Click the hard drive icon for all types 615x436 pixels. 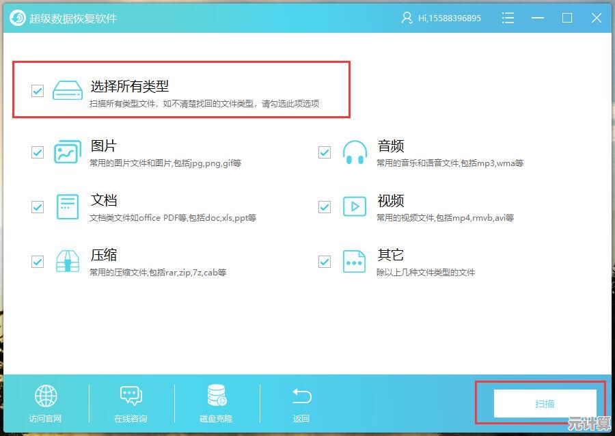68,90
